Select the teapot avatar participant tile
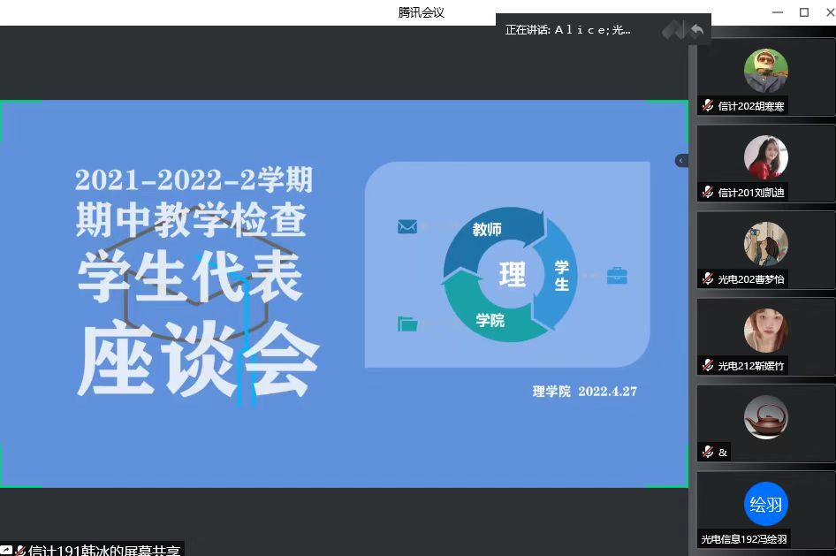 pos(765,417)
